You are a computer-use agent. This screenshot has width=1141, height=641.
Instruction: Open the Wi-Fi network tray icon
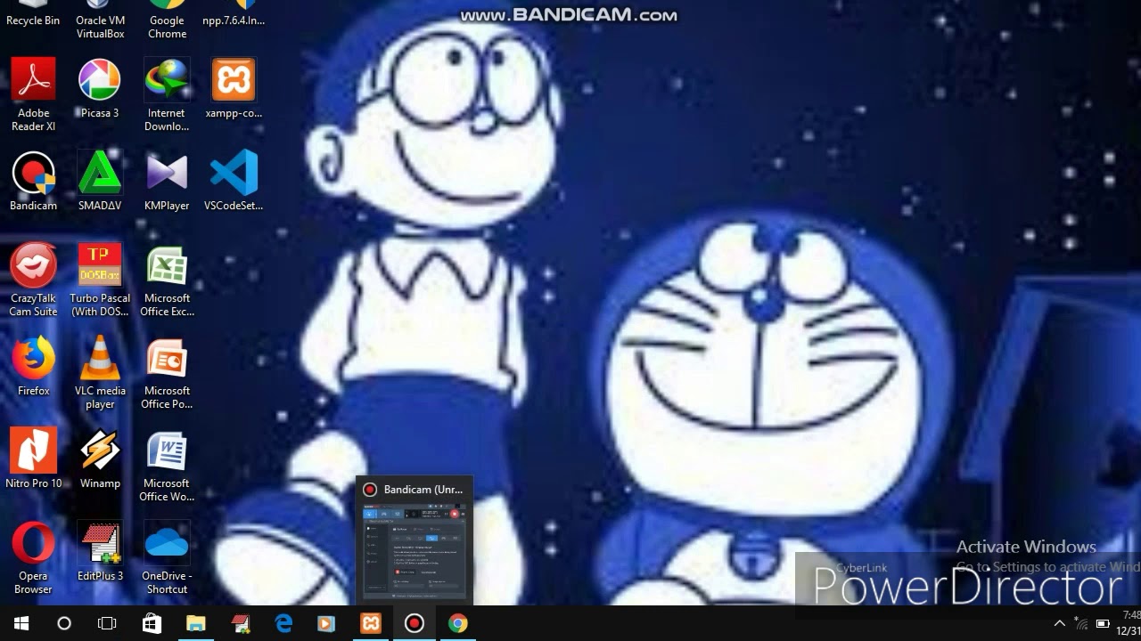coord(1081,623)
